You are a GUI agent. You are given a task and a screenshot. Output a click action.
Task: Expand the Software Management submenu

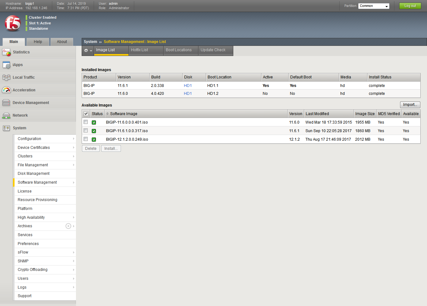pos(74,182)
